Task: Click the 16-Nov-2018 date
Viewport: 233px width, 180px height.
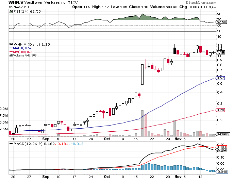Action: (x=19, y=7)
